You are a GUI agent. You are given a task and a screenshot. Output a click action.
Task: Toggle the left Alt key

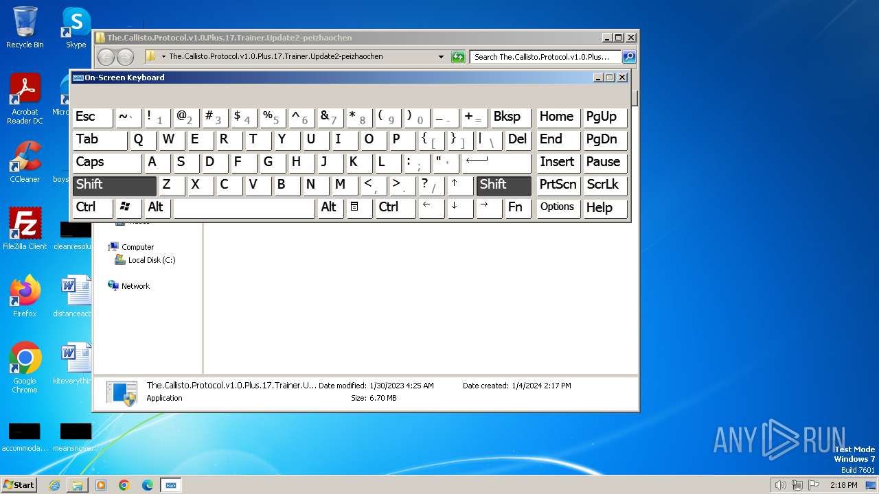pyautogui.click(x=157, y=207)
